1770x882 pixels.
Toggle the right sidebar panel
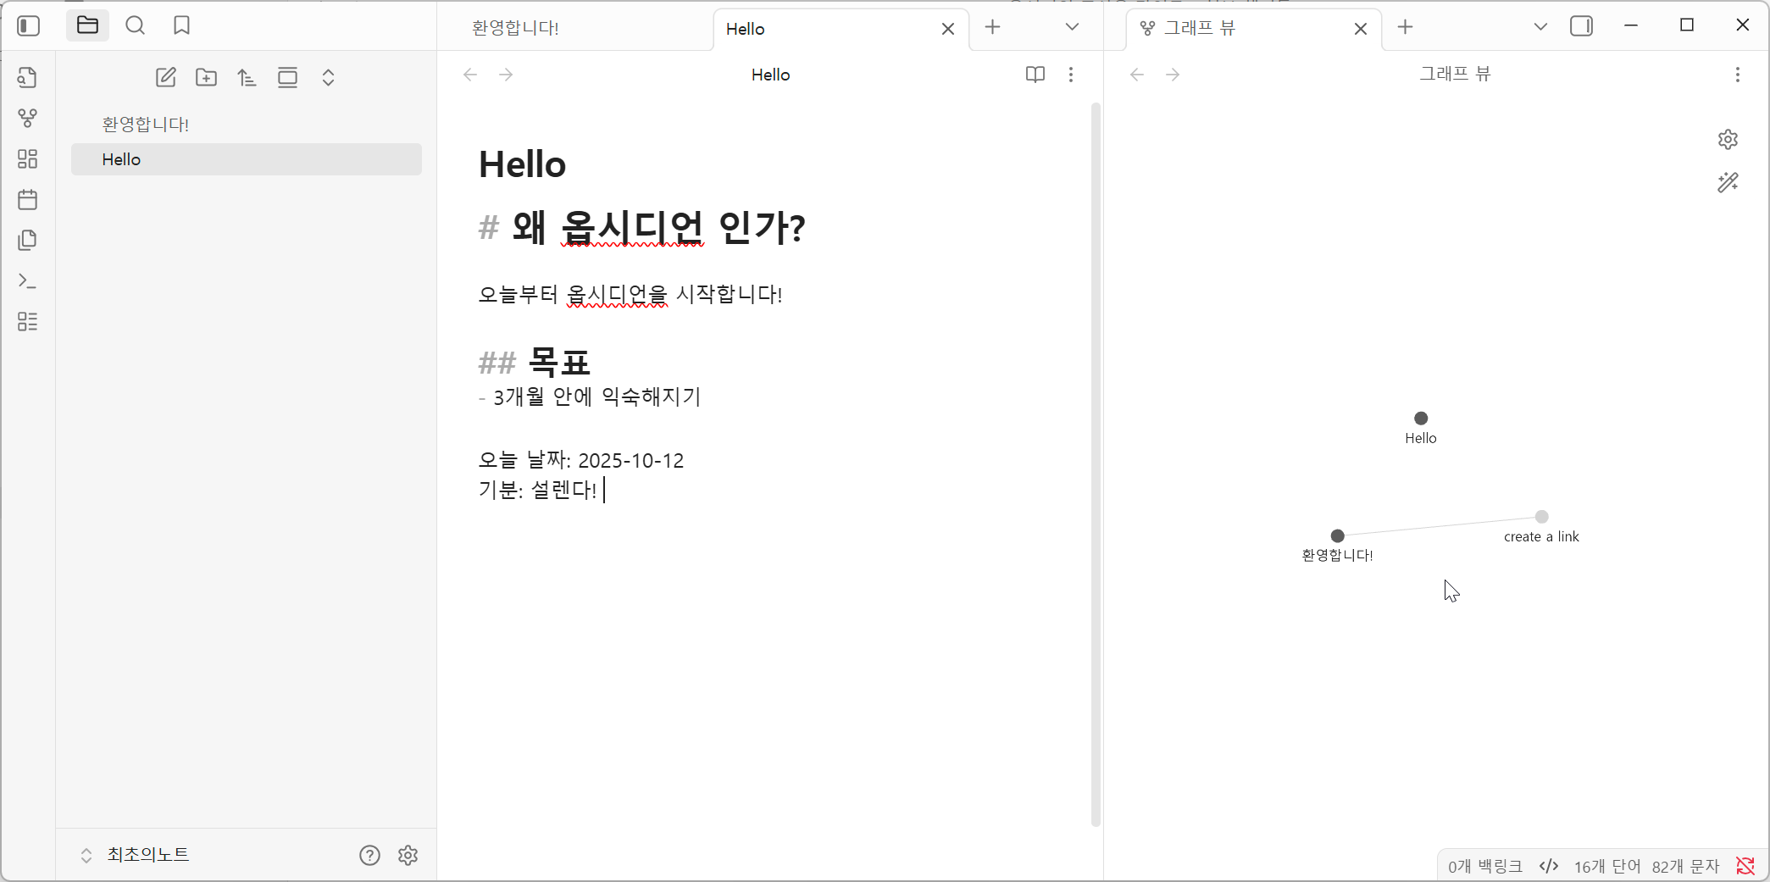(1581, 25)
